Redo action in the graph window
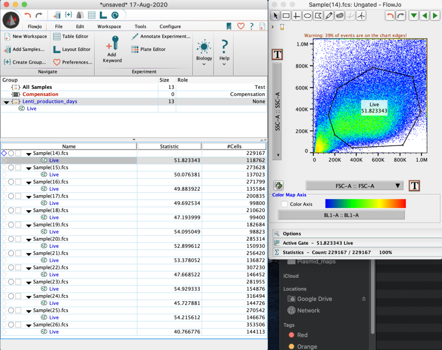This screenshot has height=350, width=442. point(401,16)
